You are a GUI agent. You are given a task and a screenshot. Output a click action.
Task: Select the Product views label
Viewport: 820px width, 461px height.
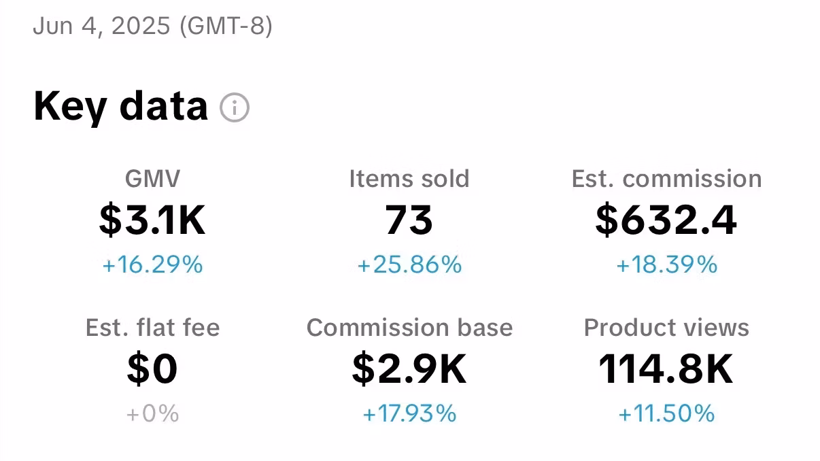(666, 328)
